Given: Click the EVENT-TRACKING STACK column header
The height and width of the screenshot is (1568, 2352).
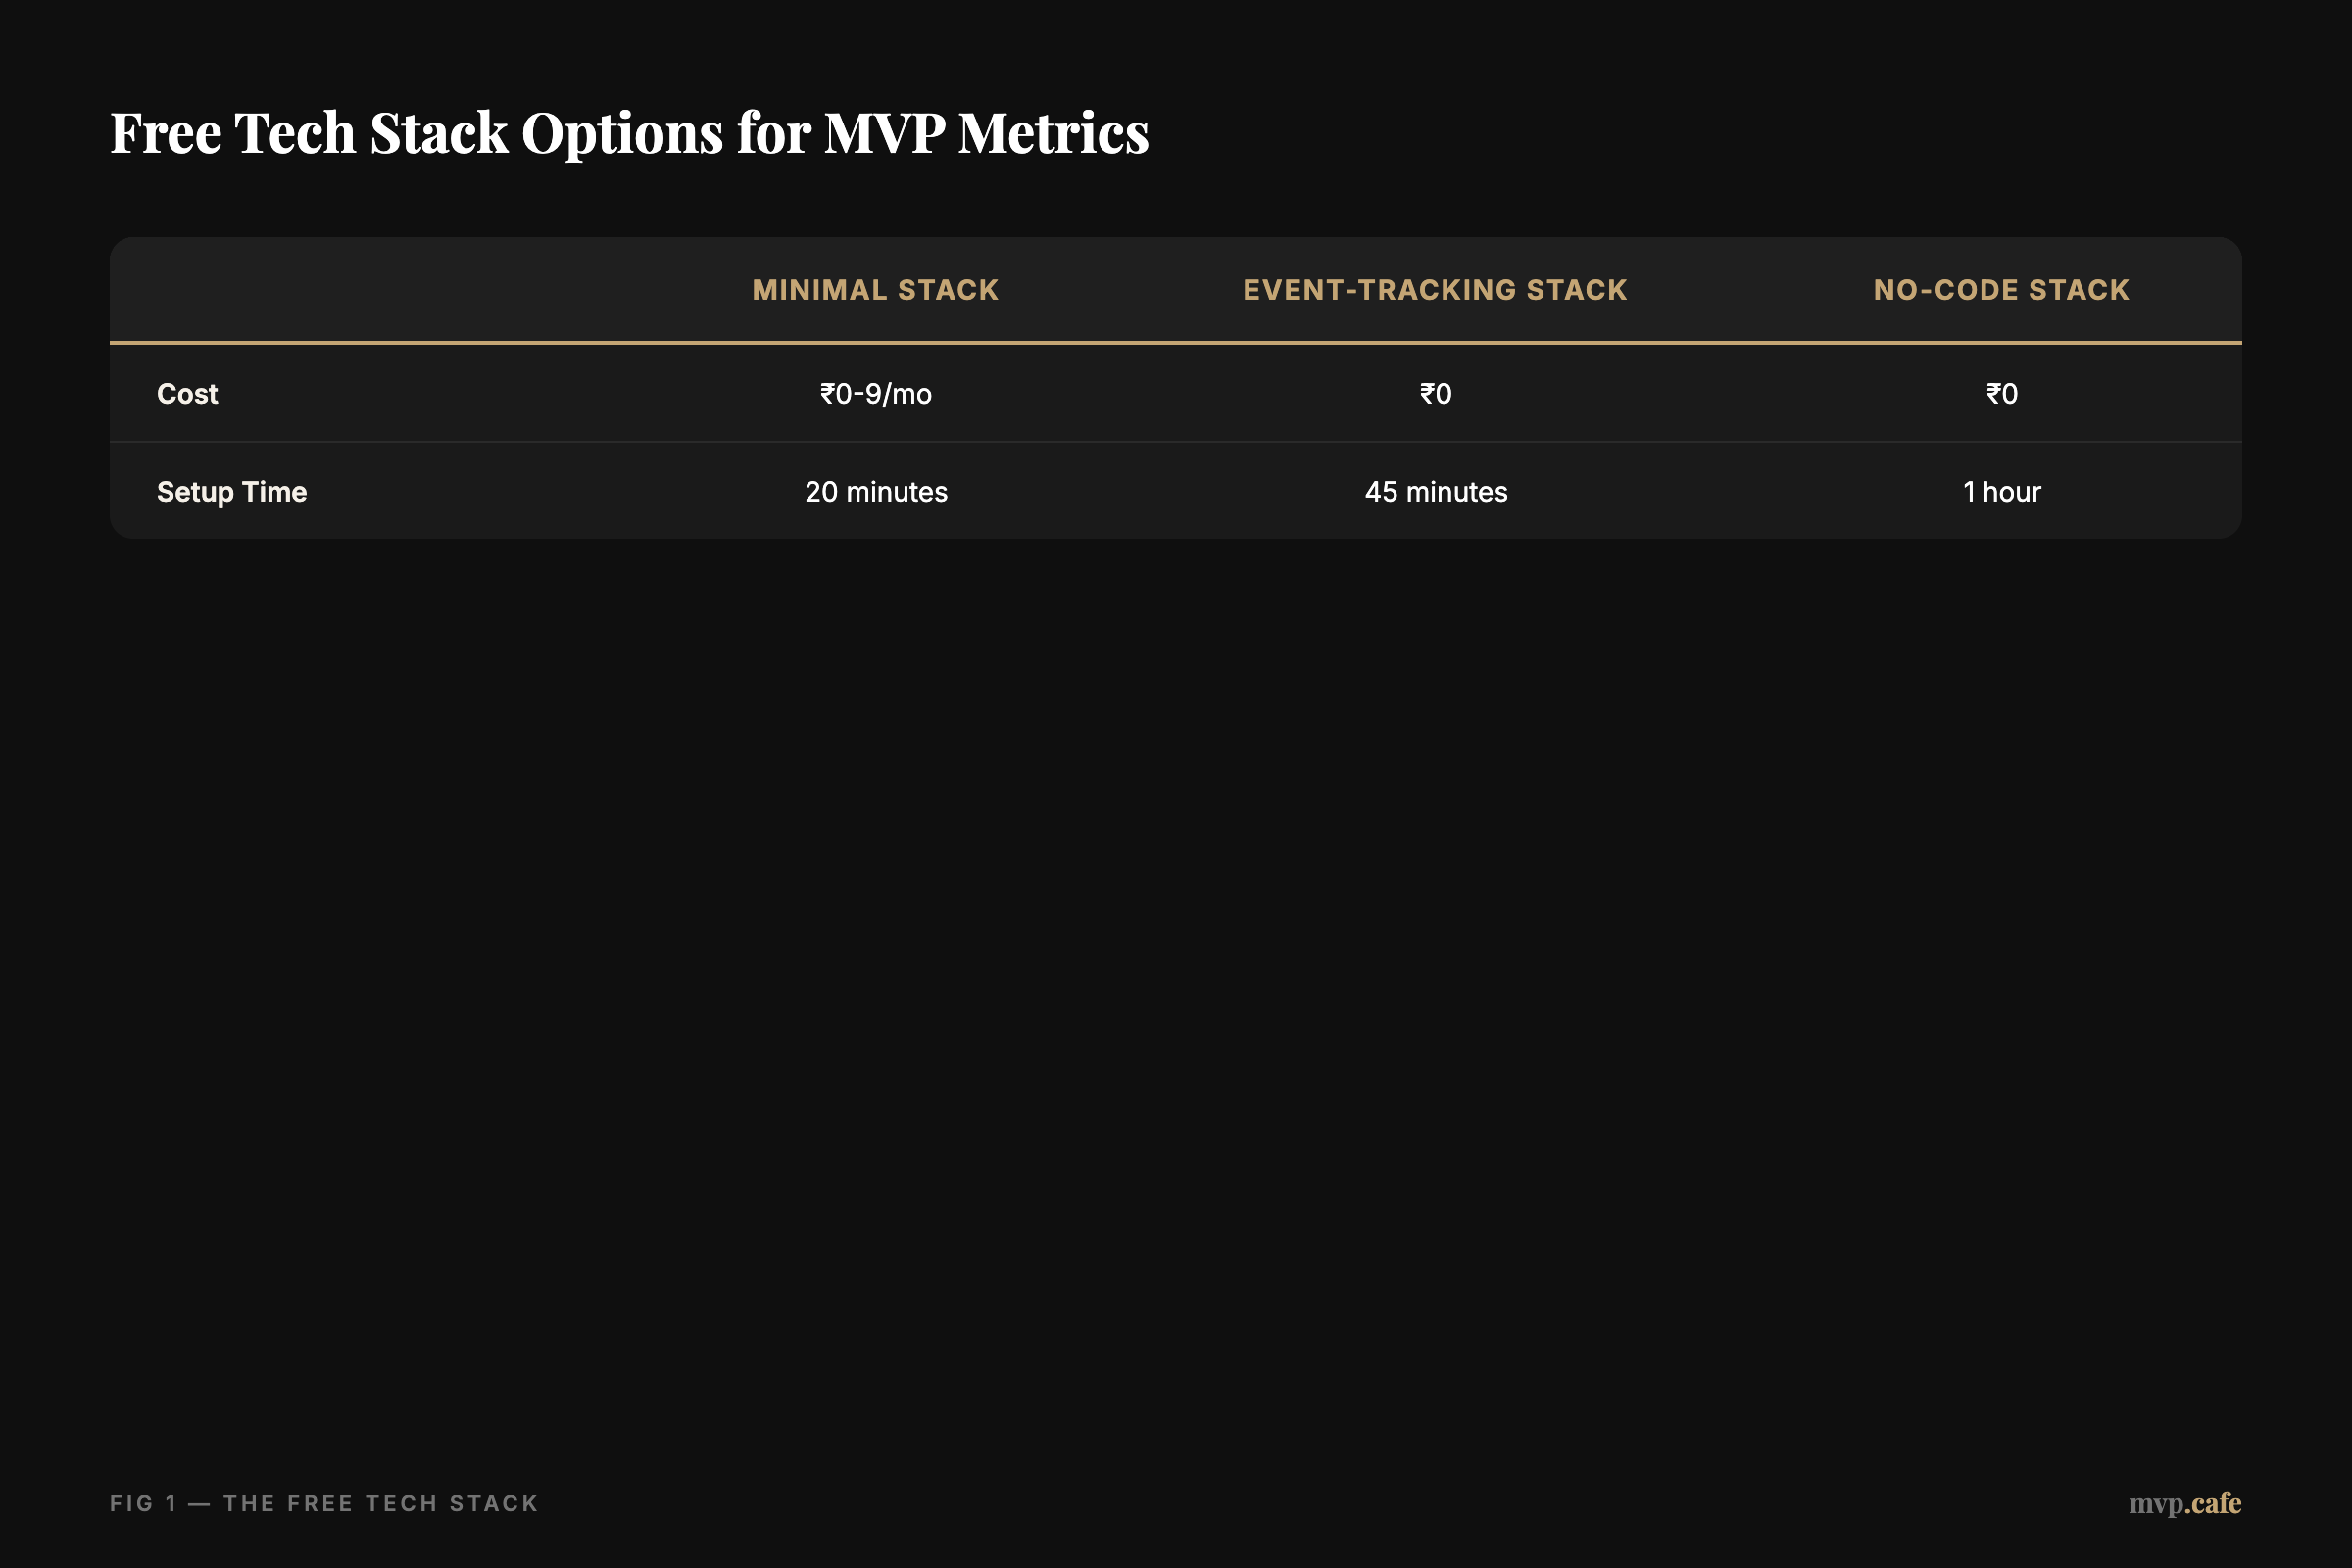Looking at the screenshot, I should [x=1434, y=289].
